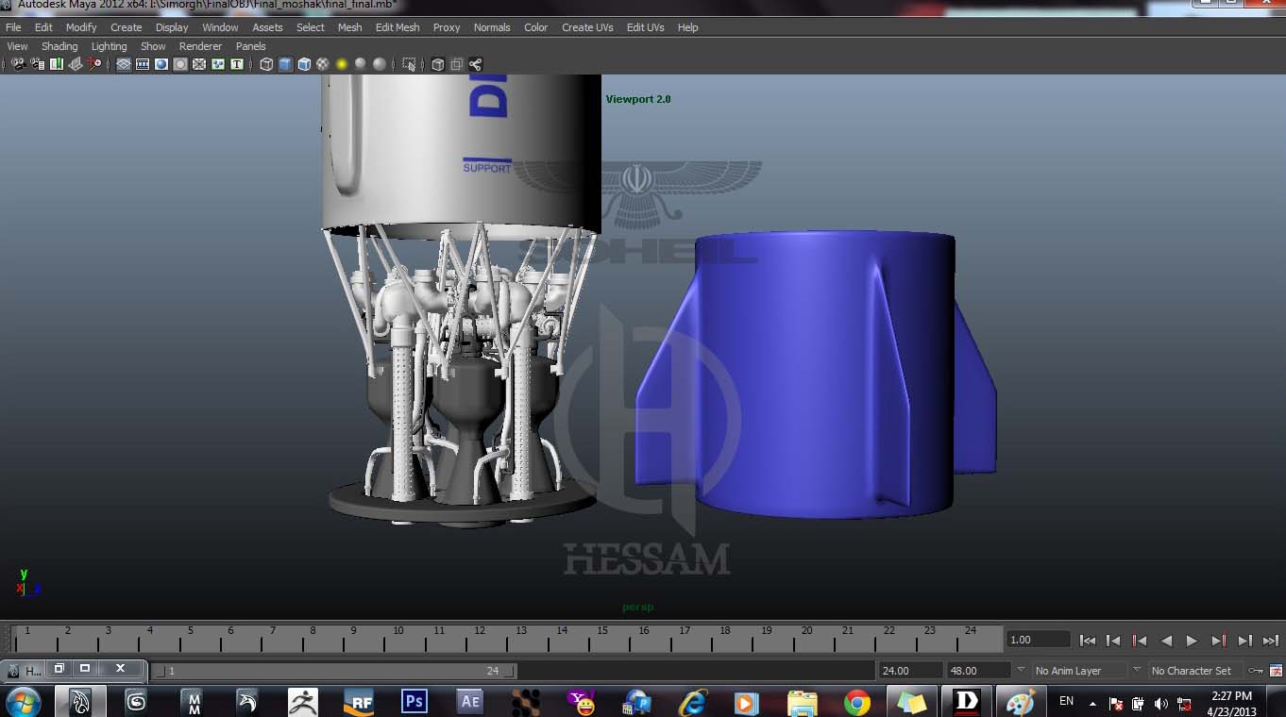Step forward one key
1286x717 pixels.
[1218, 641]
